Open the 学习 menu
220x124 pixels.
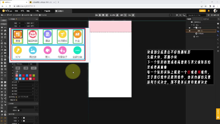point(23,11)
